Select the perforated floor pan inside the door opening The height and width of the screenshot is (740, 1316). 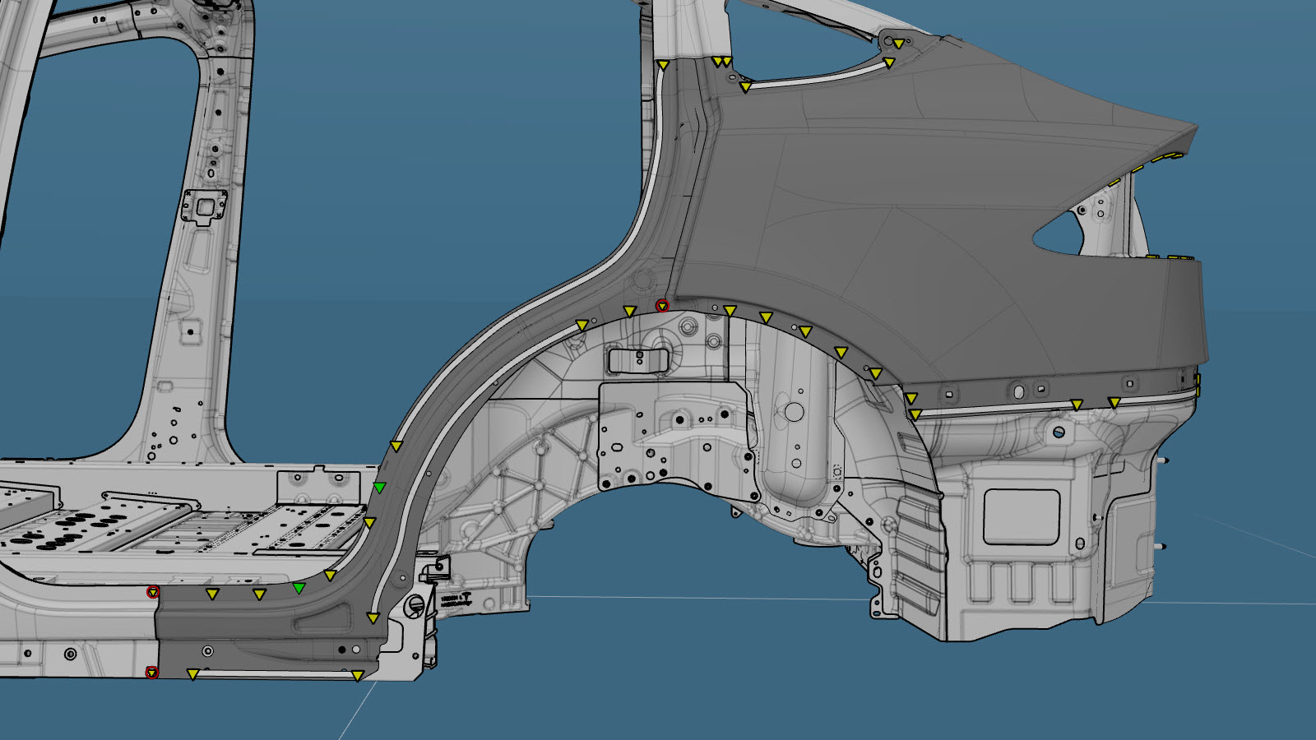[x=164, y=526]
